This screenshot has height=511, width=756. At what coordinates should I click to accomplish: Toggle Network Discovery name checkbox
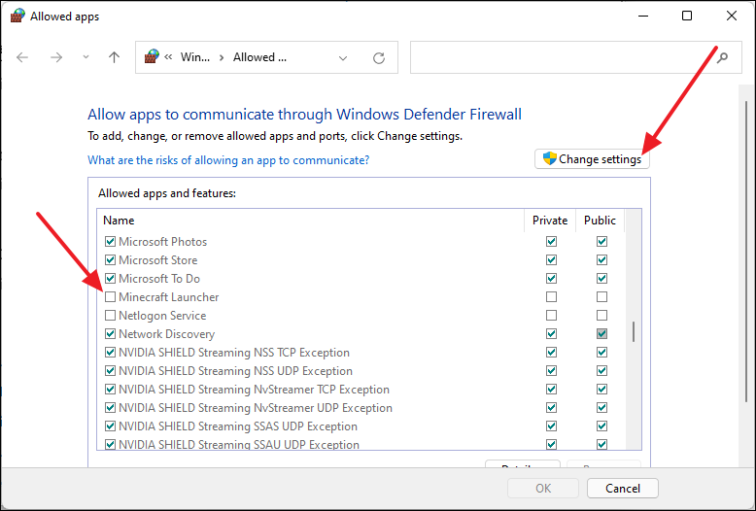click(110, 333)
